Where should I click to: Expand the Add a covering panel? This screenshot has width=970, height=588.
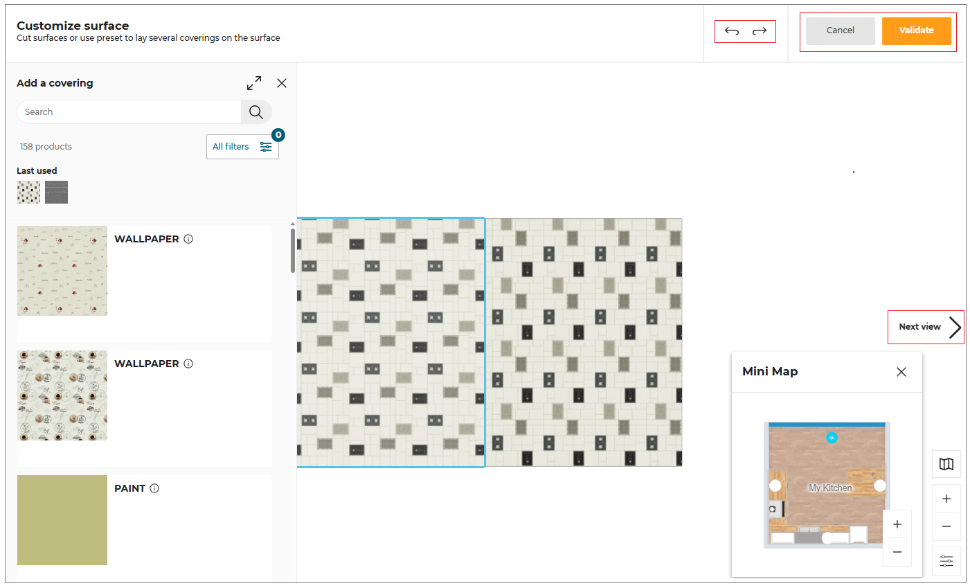[x=254, y=83]
